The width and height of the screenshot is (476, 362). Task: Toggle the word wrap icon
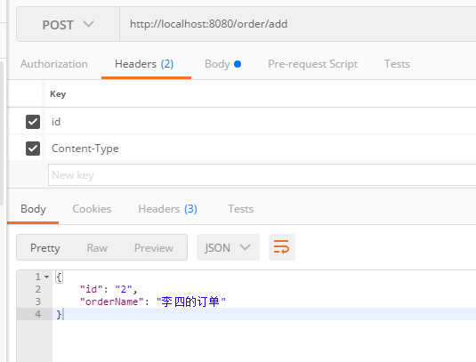coord(282,247)
